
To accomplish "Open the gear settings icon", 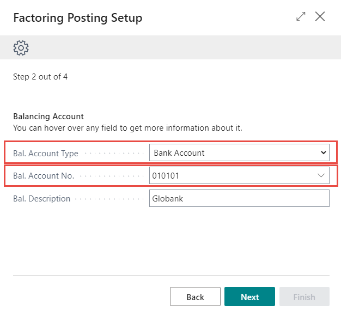I will 21,48.
